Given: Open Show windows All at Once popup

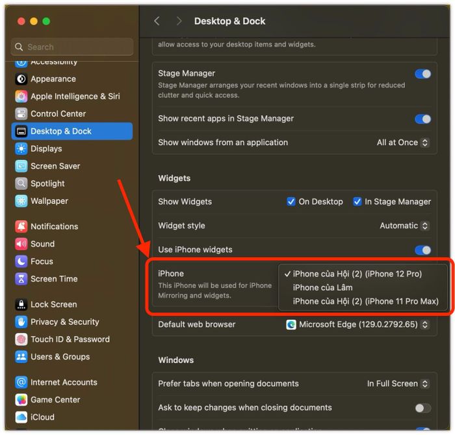Looking at the screenshot, I should click(403, 143).
